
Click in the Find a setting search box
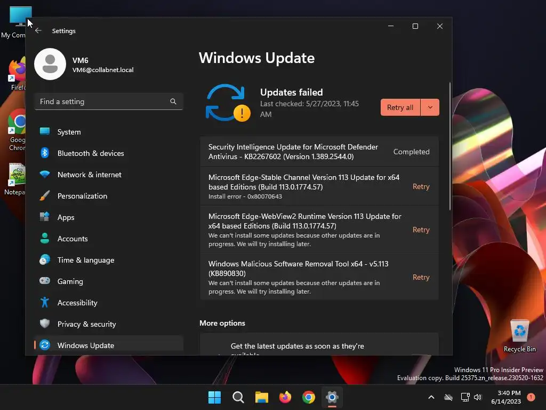[x=109, y=101]
